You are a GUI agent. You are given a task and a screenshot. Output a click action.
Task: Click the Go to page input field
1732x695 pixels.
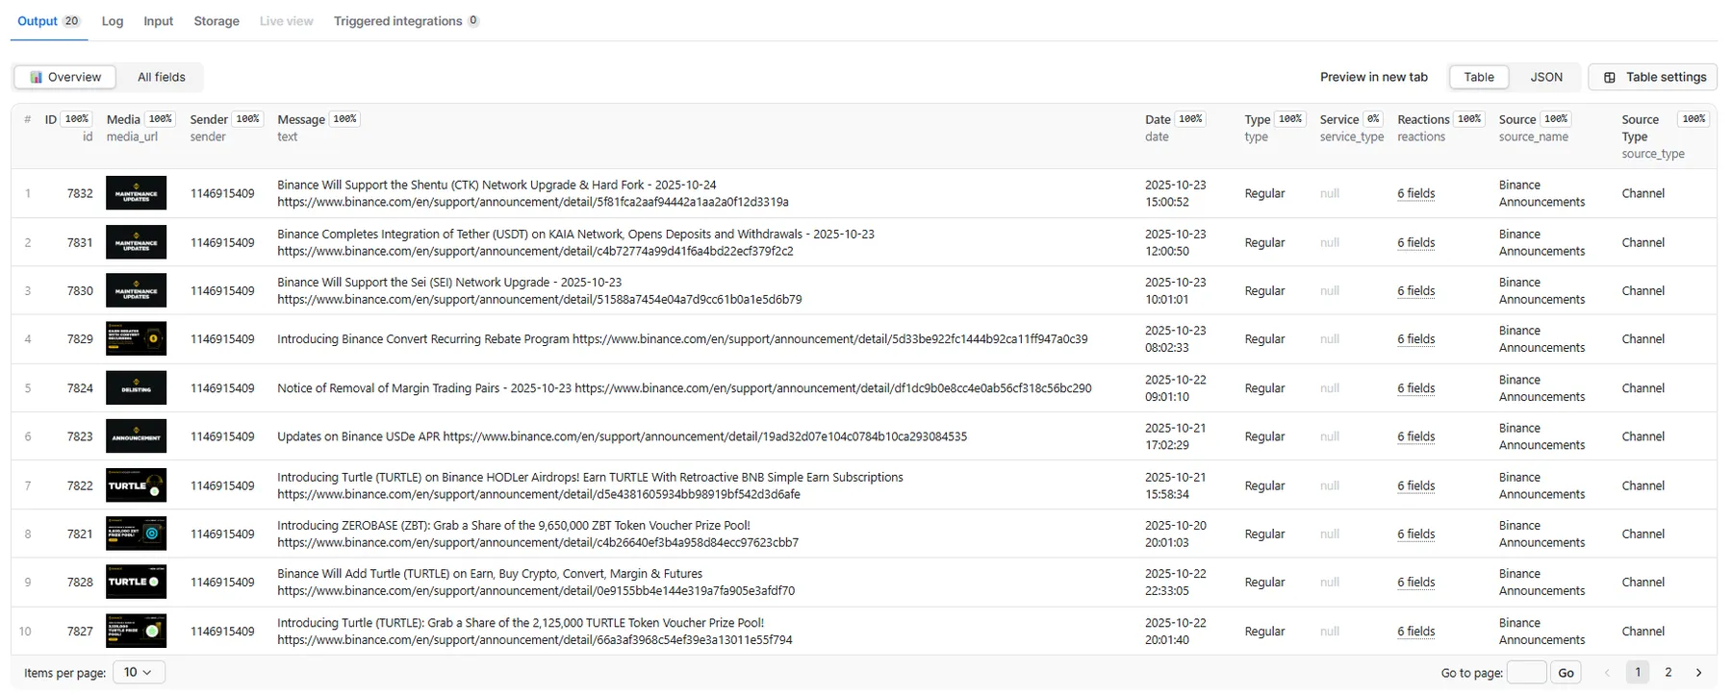click(x=1526, y=672)
